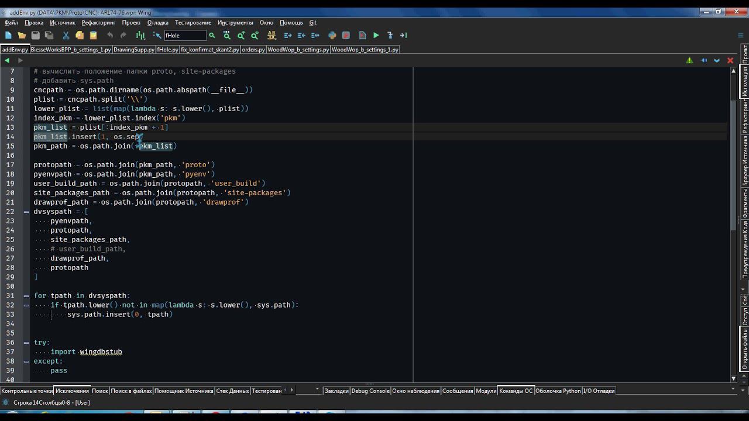Click the Save All icon
The height and width of the screenshot is (421, 749).
point(49,35)
